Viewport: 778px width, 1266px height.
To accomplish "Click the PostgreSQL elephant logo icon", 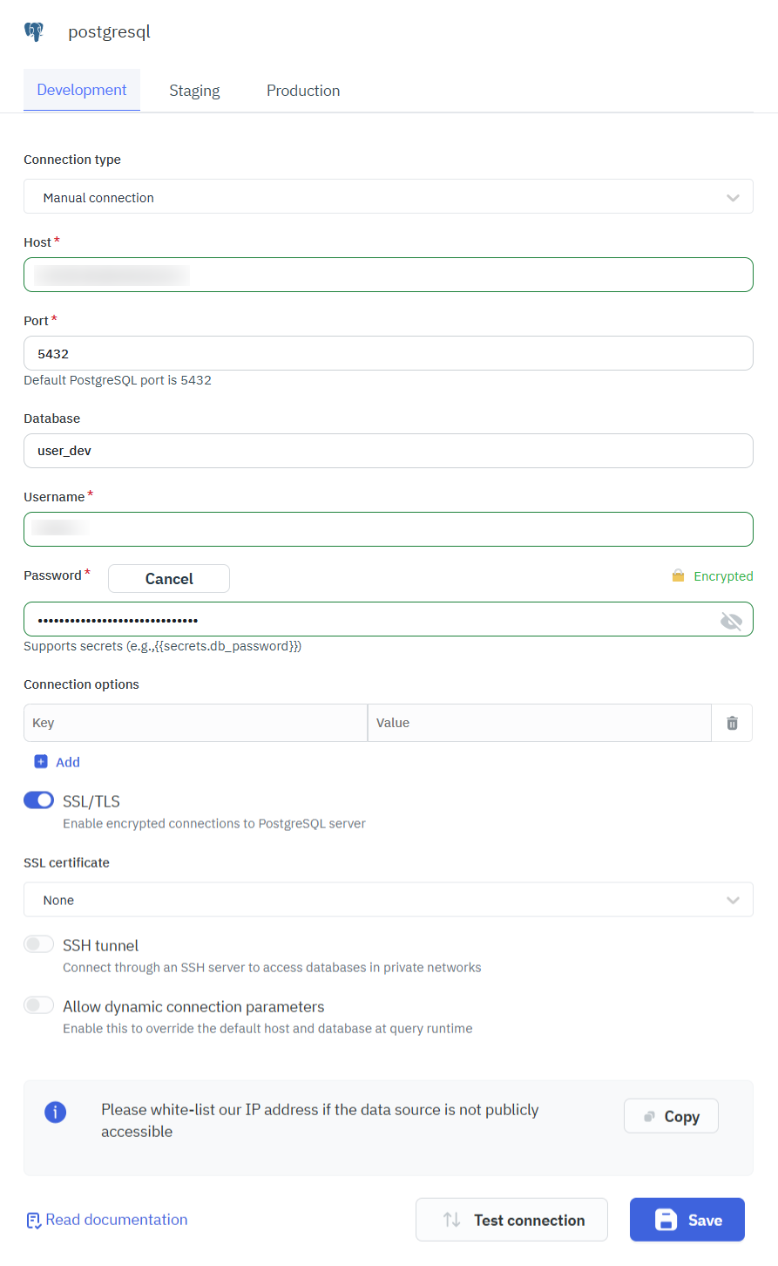I will [x=34, y=32].
